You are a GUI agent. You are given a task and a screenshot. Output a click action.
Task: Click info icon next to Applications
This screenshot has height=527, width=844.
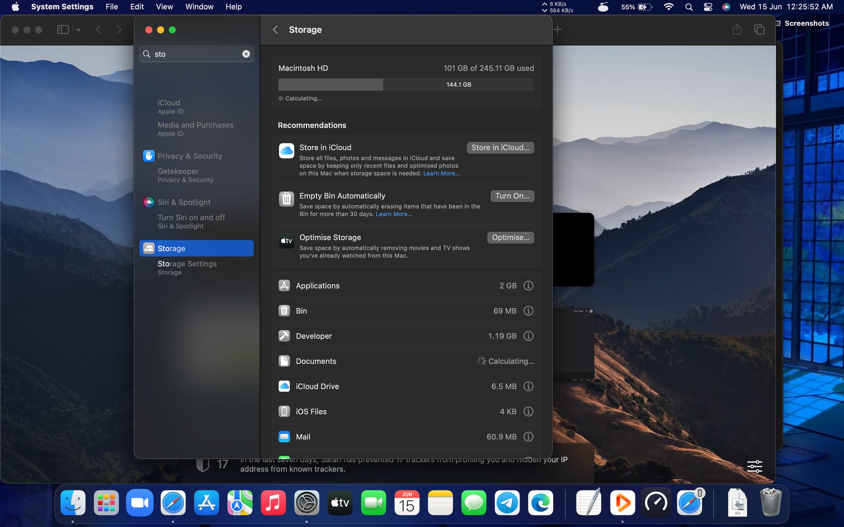click(x=528, y=285)
